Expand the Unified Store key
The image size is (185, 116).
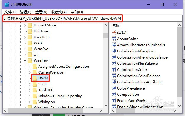pyautogui.click(x=25, y=25)
